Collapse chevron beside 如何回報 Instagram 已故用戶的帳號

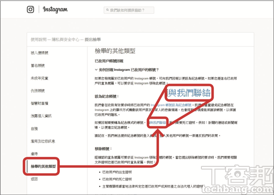[x=96, y=70]
